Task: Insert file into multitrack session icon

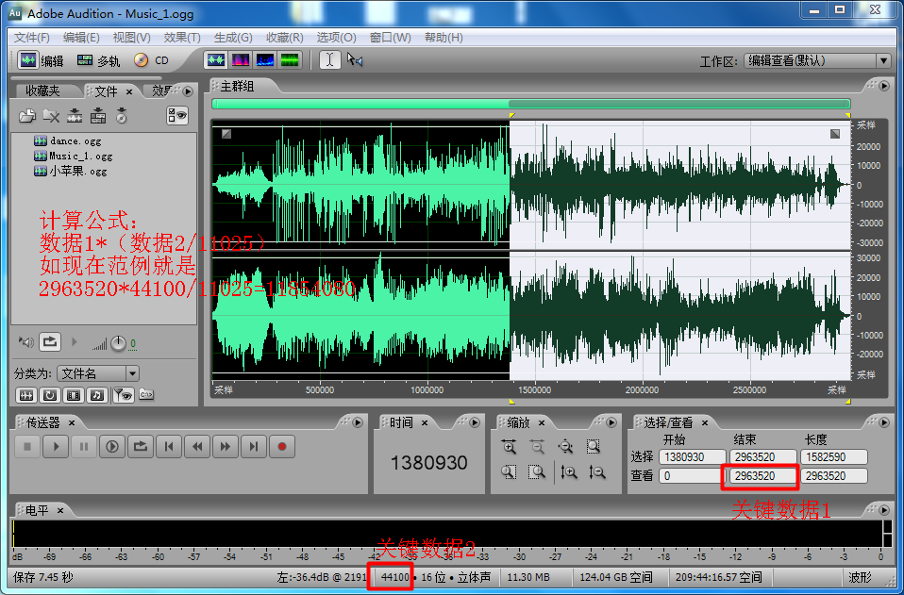Action: (75, 116)
